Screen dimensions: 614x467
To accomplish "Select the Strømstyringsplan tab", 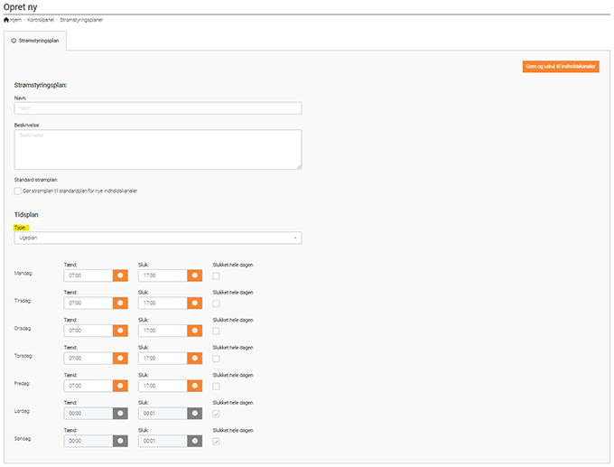I will pos(34,41).
